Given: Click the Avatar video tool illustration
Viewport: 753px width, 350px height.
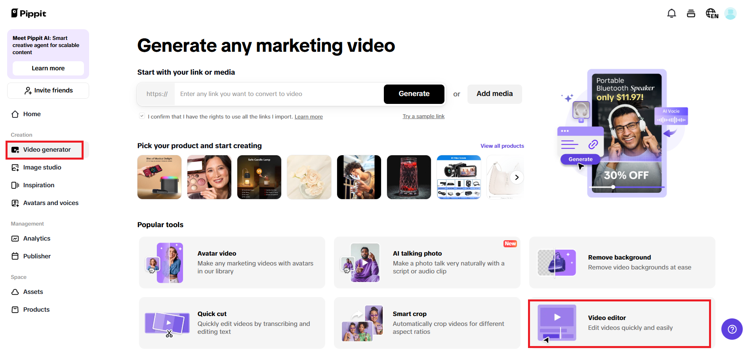Looking at the screenshot, I should 165,263.
